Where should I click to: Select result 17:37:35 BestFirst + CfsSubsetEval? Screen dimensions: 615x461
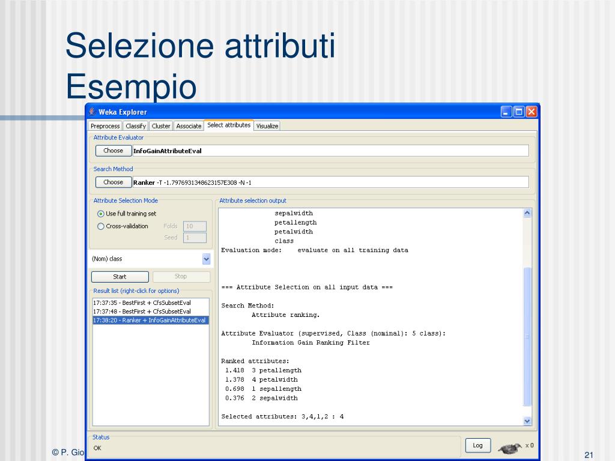pos(151,303)
